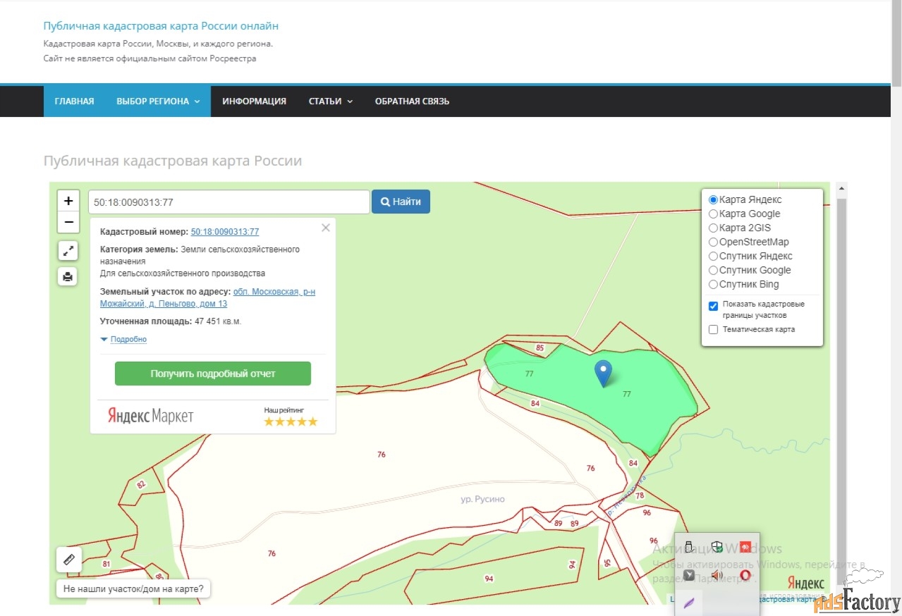Open the gray bird tray icon
This screenshot has height=616, width=902.
pyautogui.click(x=689, y=574)
